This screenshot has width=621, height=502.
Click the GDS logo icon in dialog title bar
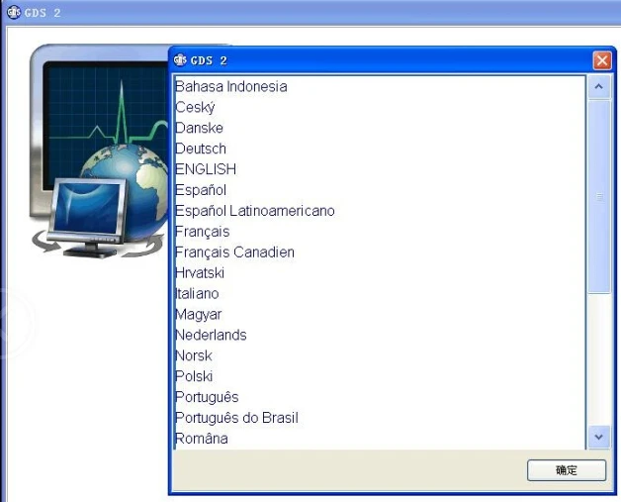tap(180, 60)
